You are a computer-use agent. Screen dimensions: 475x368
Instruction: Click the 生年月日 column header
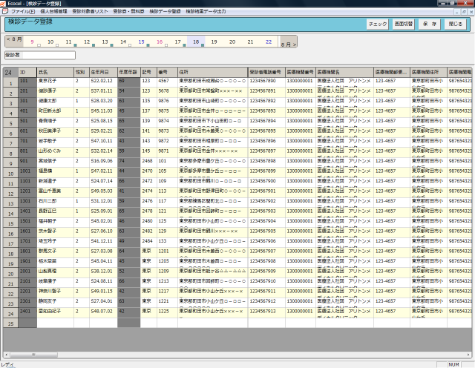pos(102,71)
